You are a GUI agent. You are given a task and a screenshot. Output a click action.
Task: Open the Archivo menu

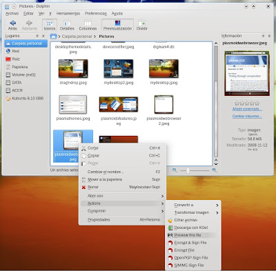click(12, 14)
